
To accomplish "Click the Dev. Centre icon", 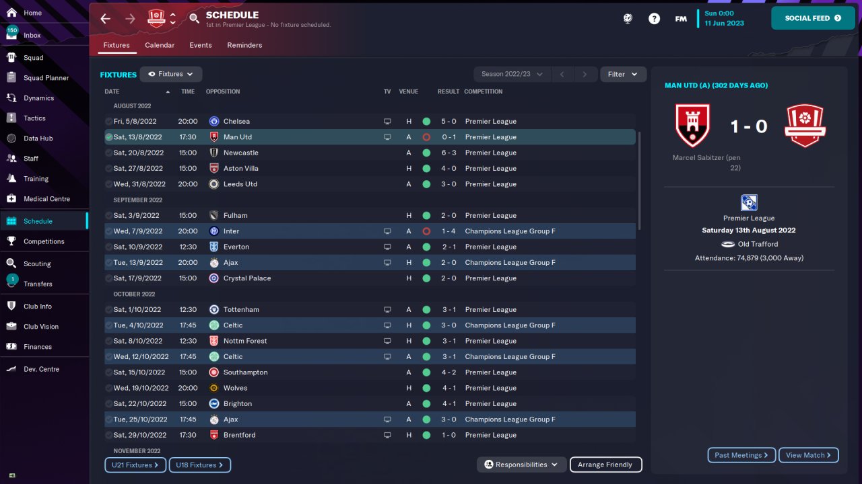I will coord(11,369).
